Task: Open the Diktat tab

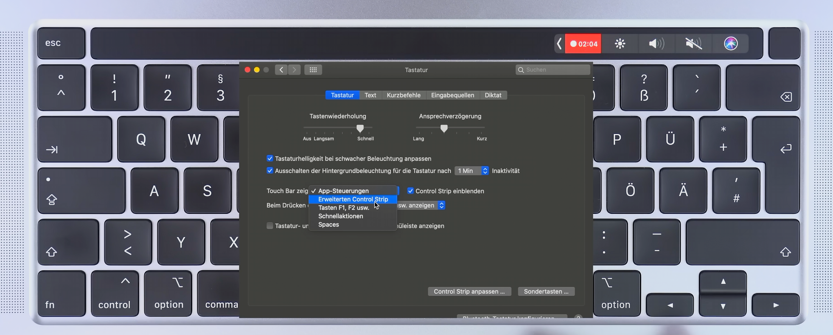Action: (493, 95)
